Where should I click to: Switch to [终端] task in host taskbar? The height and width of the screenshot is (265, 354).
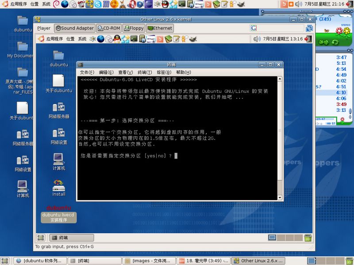tap(95, 261)
